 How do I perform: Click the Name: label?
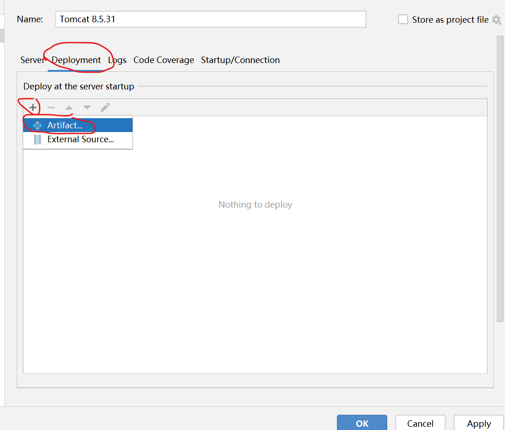pyautogui.click(x=30, y=19)
